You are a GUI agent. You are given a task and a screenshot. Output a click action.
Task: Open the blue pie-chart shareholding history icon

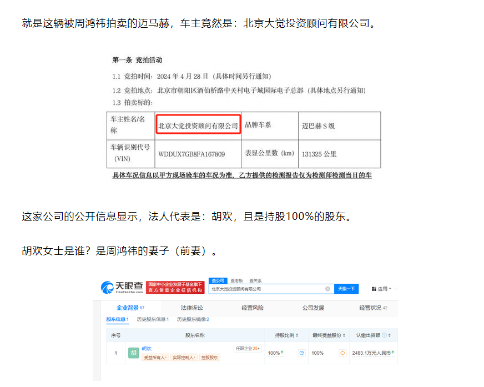(302, 353)
